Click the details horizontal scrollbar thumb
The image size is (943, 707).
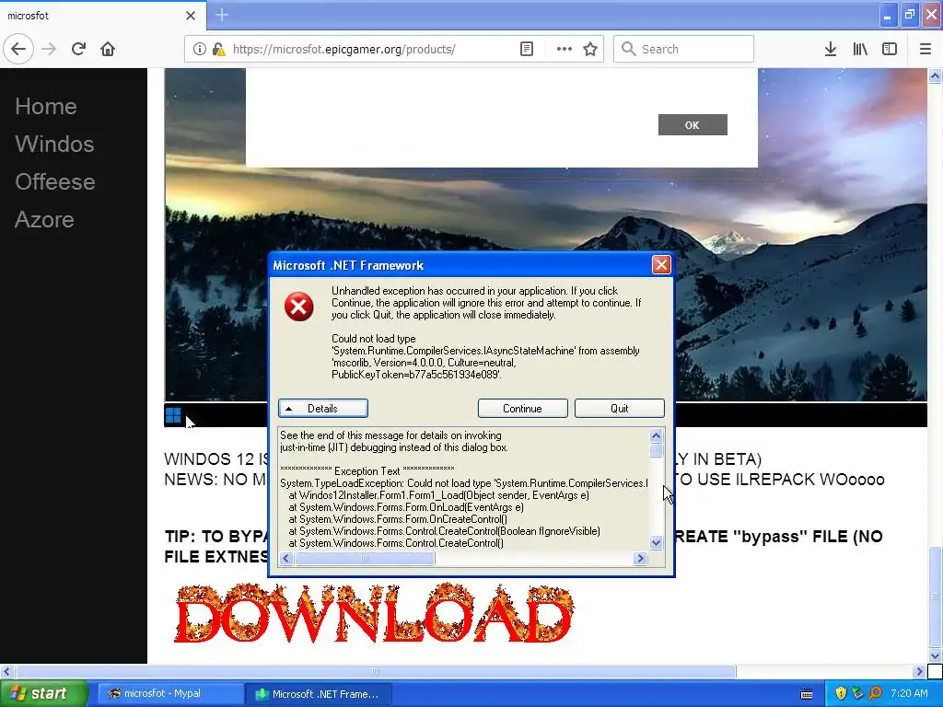point(365,559)
